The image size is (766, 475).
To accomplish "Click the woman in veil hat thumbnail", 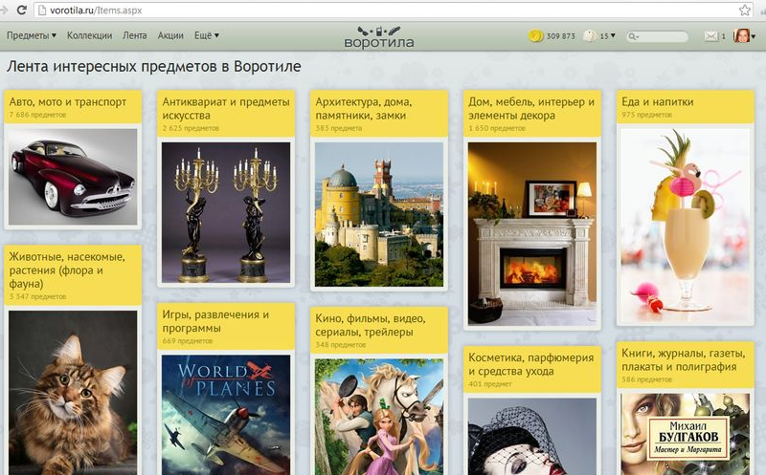I will point(532,437).
